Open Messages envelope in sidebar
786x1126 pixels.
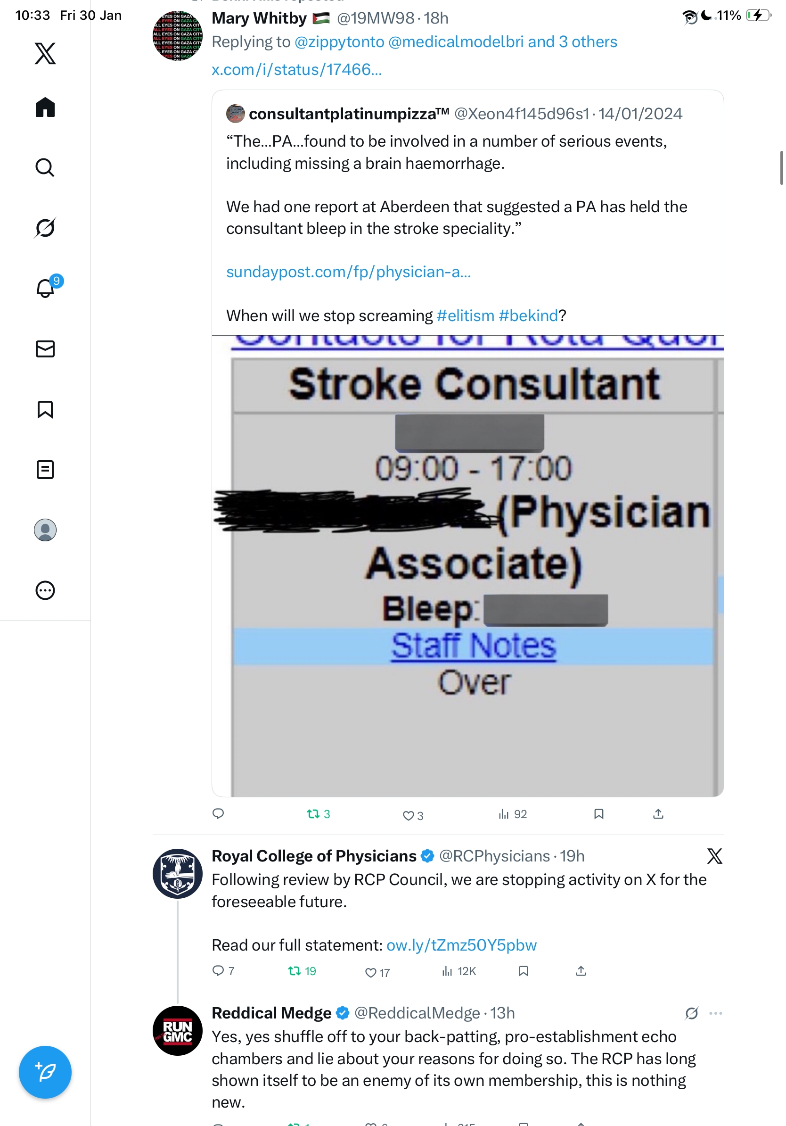pyautogui.click(x=45, y=348)
